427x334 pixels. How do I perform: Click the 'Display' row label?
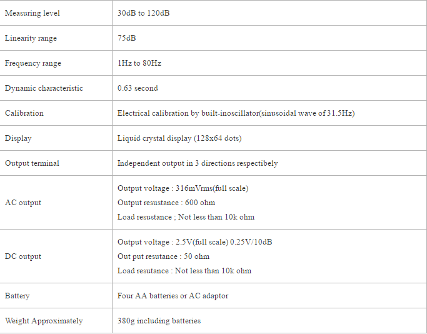[x=18, y=138]
